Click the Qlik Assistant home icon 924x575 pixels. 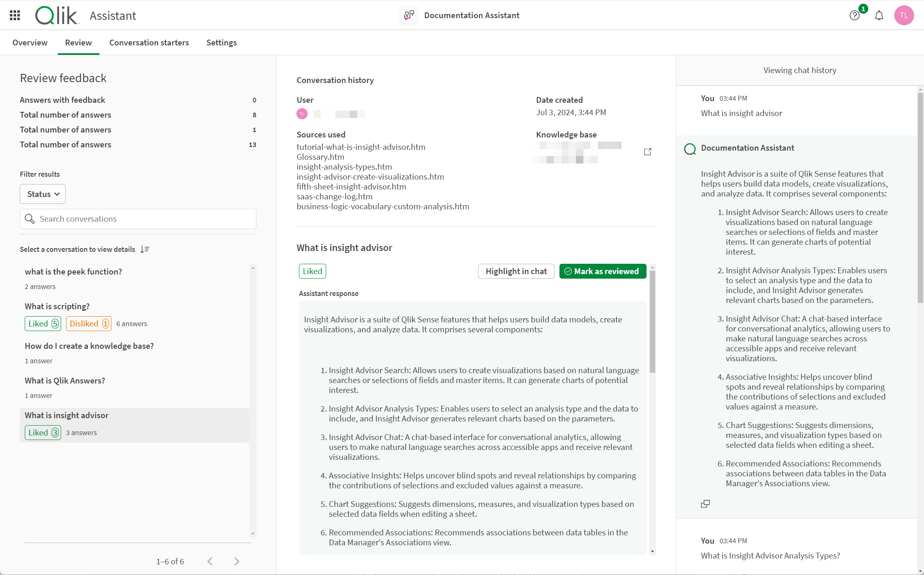[57, 14]
